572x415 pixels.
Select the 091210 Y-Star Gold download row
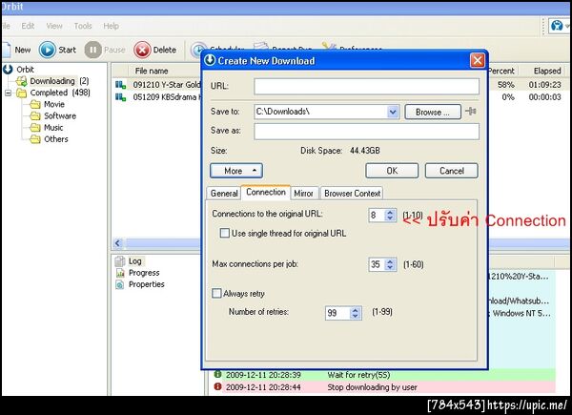tap(157, 85)
